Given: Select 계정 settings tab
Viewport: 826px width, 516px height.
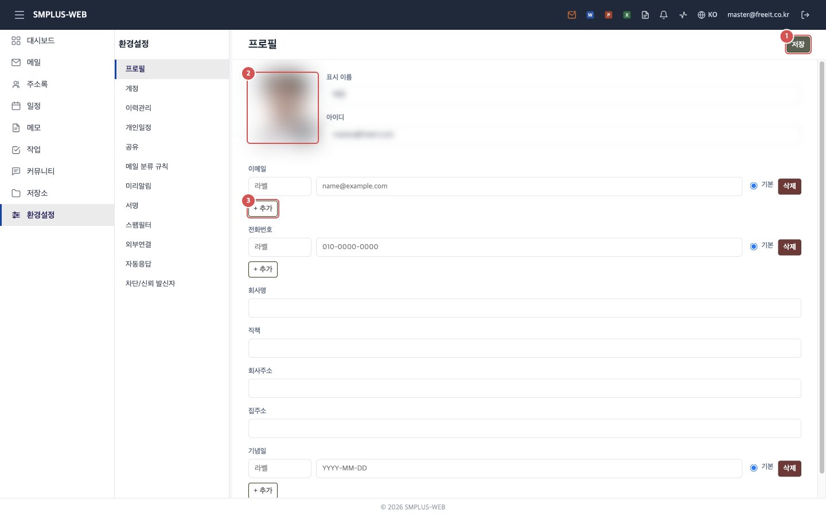Looking at the screenshot, I should pyautogui.click(x=172, y=88).
